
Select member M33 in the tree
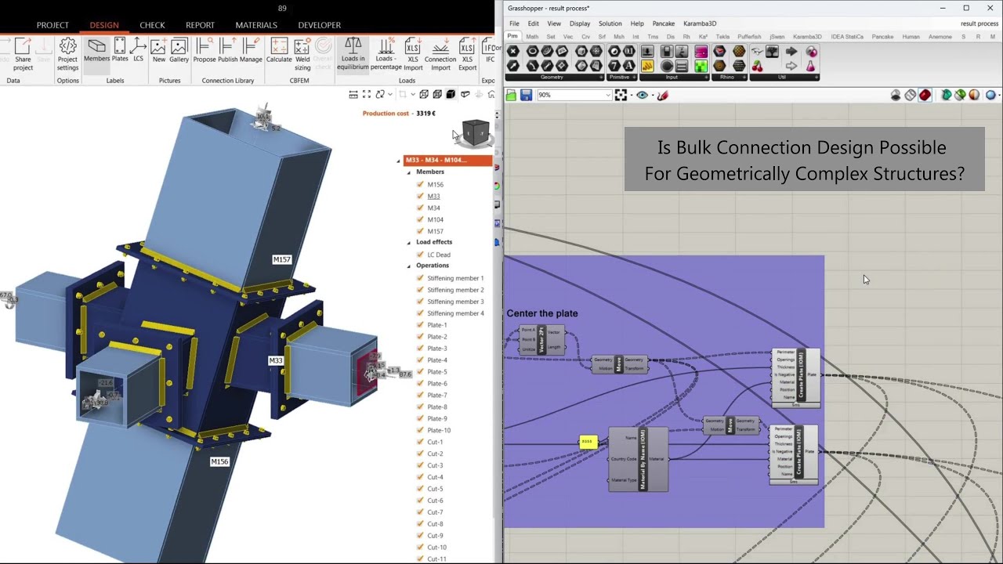point(433,197)
